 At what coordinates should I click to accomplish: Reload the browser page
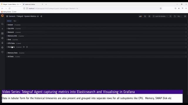pos(9,8)
